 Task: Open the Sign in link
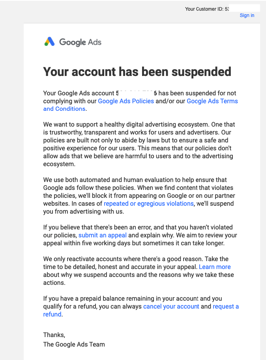point(247,15)
